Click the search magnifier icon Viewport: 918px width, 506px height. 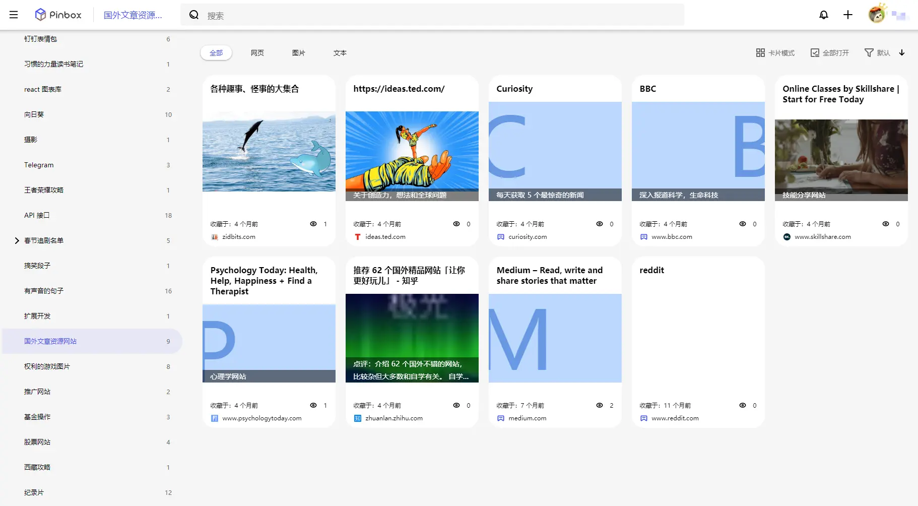(x=194, y=15)
